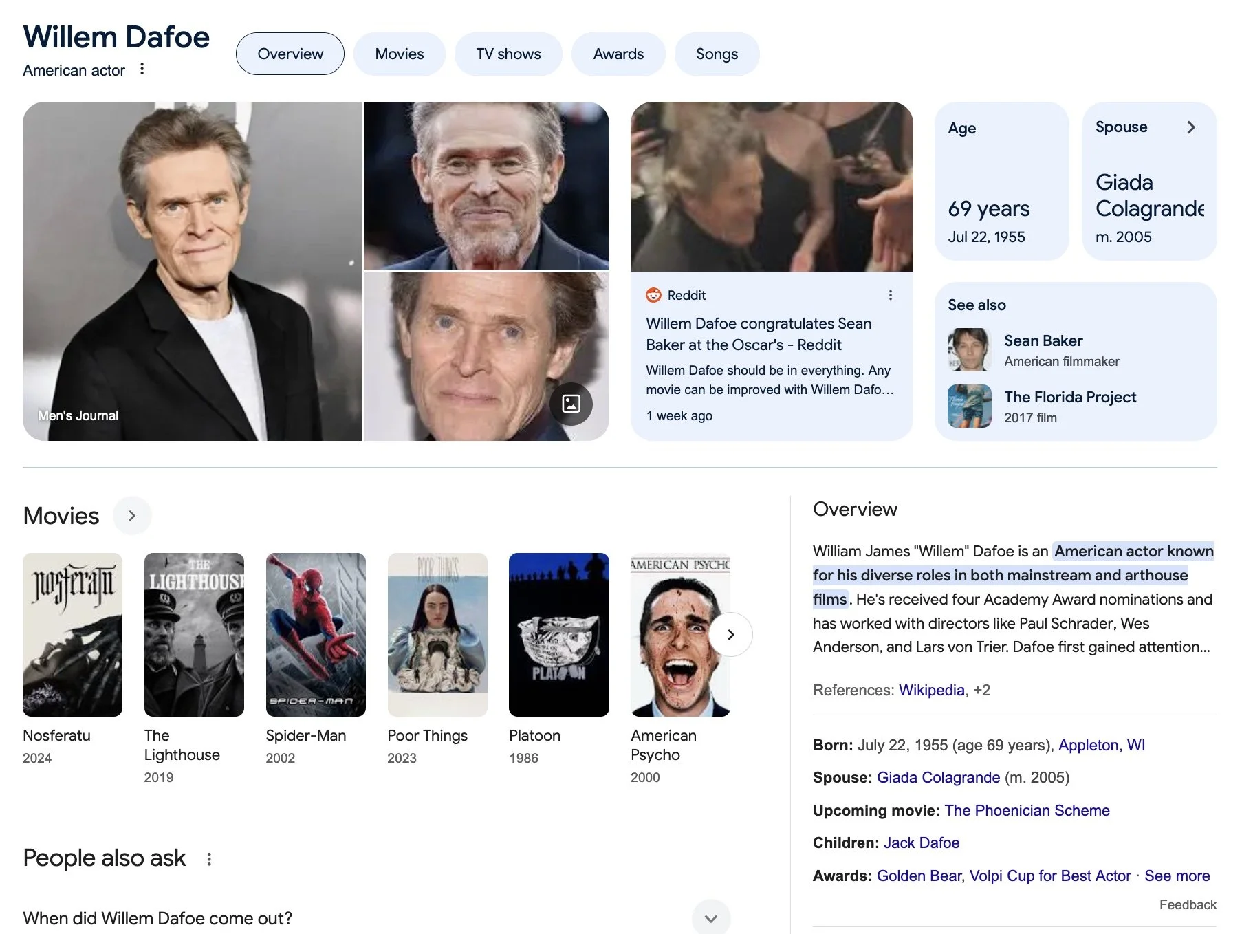Open the Giada Colagrande spouse card
This screenshot has width=1242, height=934.
(x=1150, y=181)
